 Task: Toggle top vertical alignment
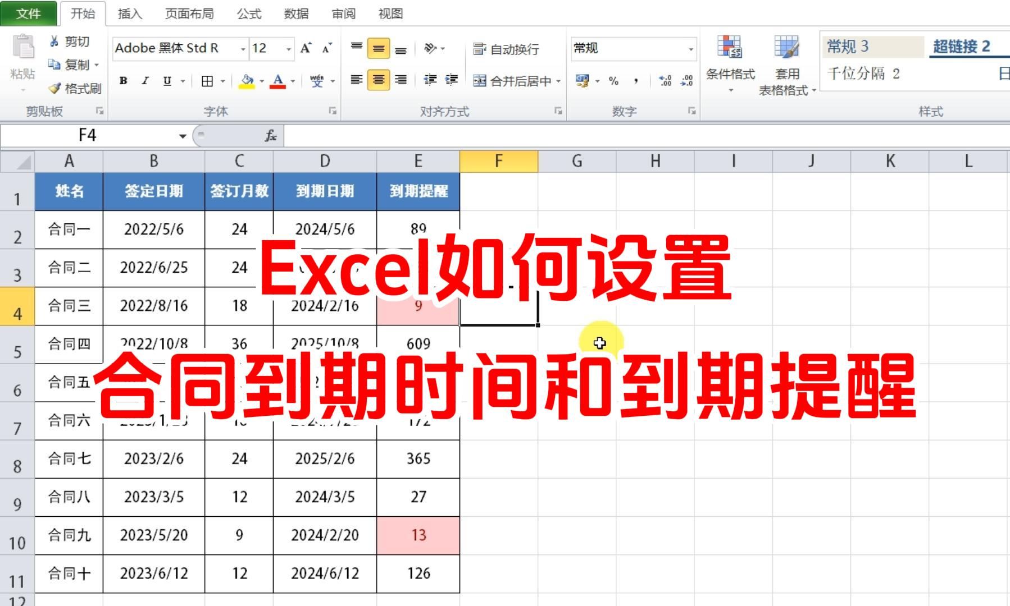coord(357,48)
